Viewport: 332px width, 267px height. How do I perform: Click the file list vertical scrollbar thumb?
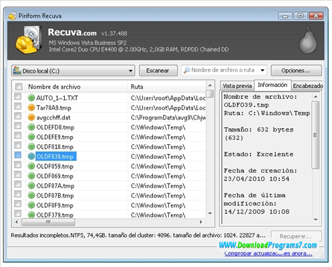(x=210, y=93)
